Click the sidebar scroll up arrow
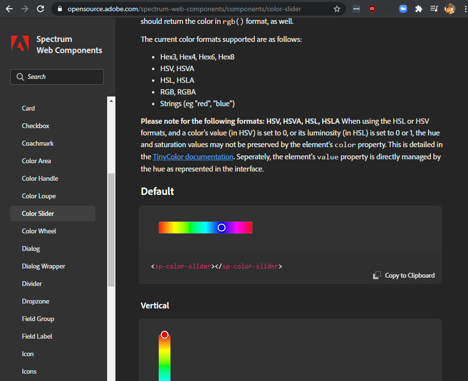This screenshot has width=468, height=381. (111, 101)
